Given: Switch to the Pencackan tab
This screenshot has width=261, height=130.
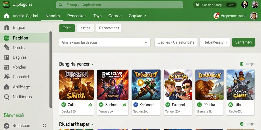Looking at the screenshot, I should [77, 16].
